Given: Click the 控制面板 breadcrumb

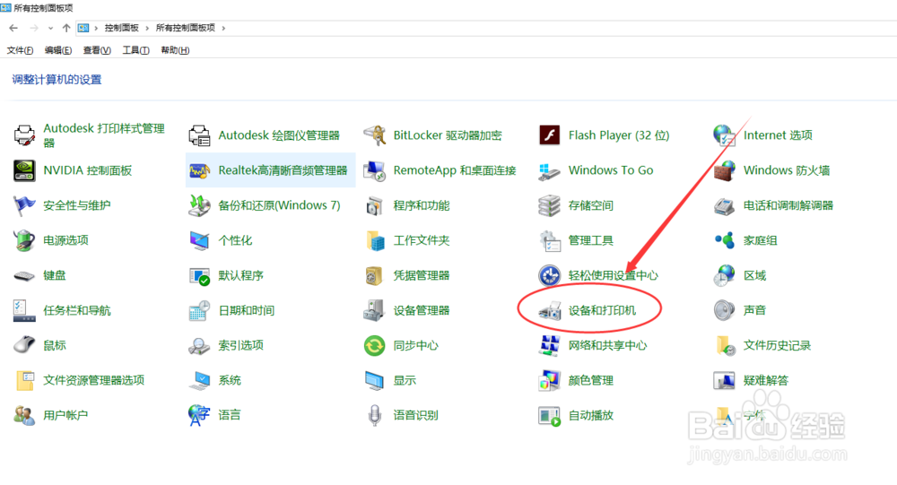Looking at the screenshot, I should 121,28.
